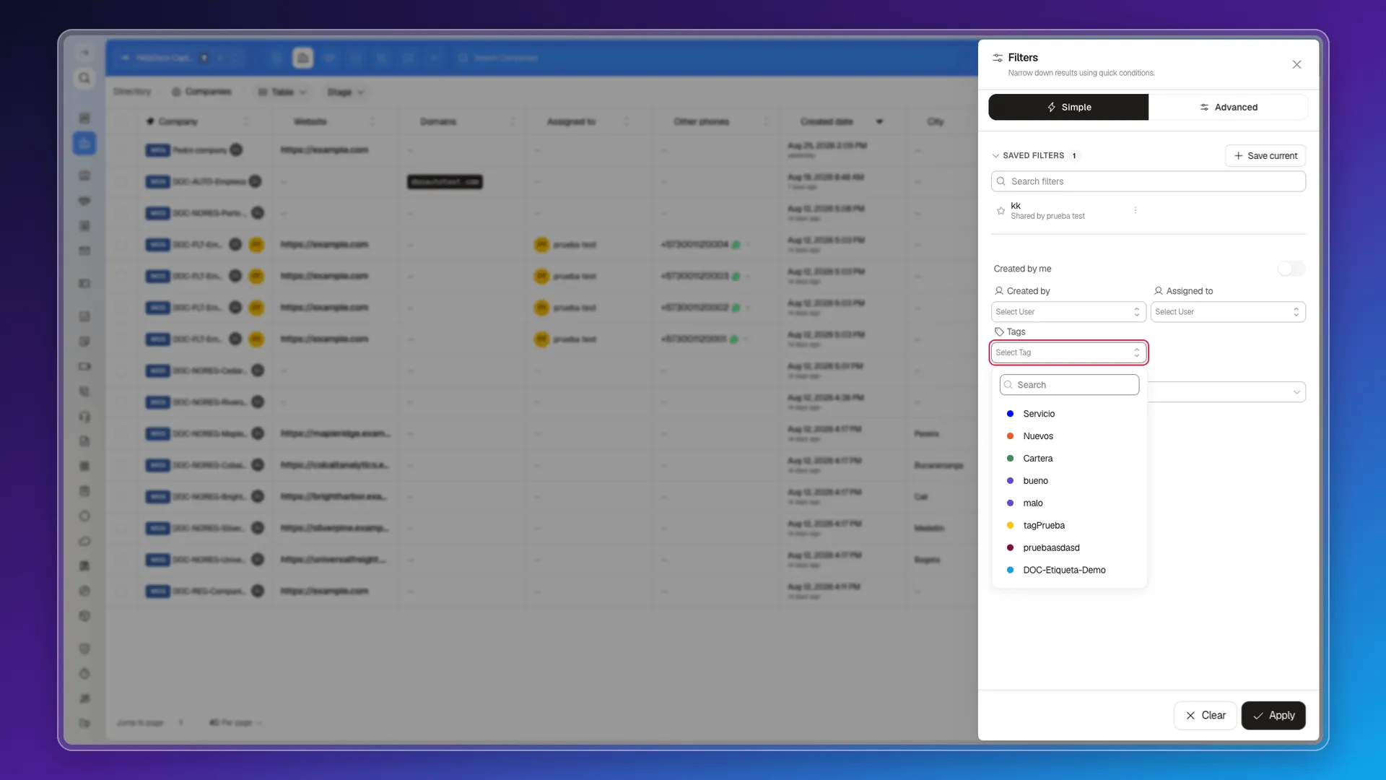
Task: Open the highlighted Companies icon in left sidebar
Action: (x=84, y=143)
